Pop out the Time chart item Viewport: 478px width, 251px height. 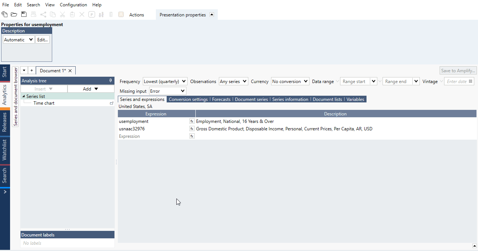pos(111,103)
